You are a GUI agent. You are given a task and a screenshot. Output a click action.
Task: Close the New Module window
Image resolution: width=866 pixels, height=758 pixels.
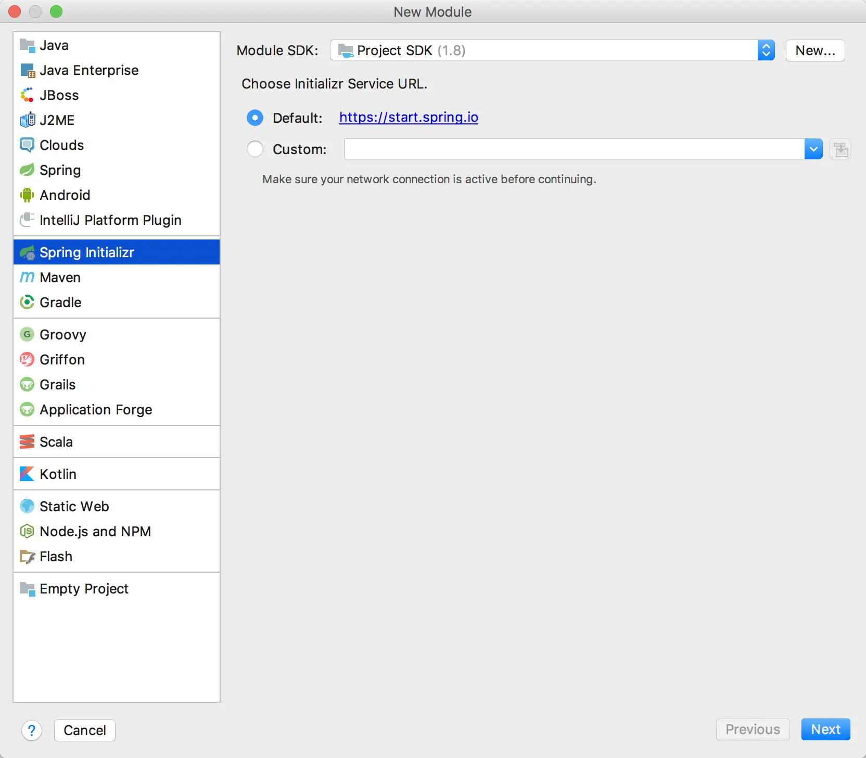click(x=15, y=11)
